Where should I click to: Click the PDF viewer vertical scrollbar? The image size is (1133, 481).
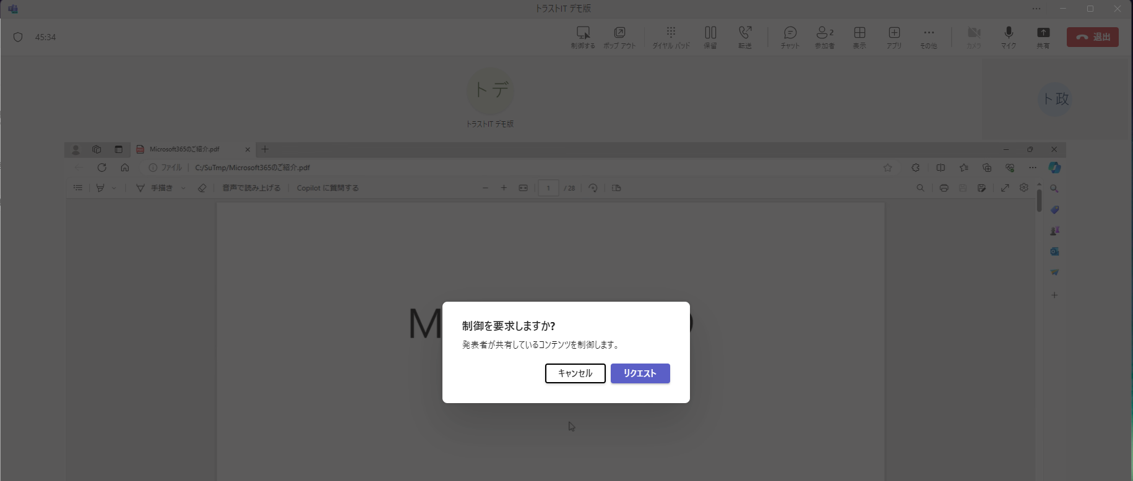pos(1039,202)
